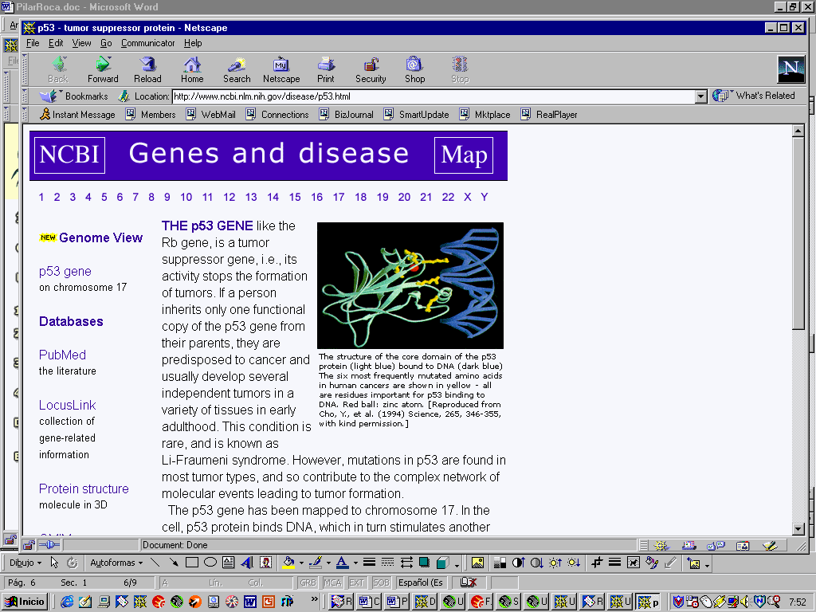The width and height of the screenshot is (816, 612).
Task: Open the Search toolbar button
Action: click(x=237, y=69)
